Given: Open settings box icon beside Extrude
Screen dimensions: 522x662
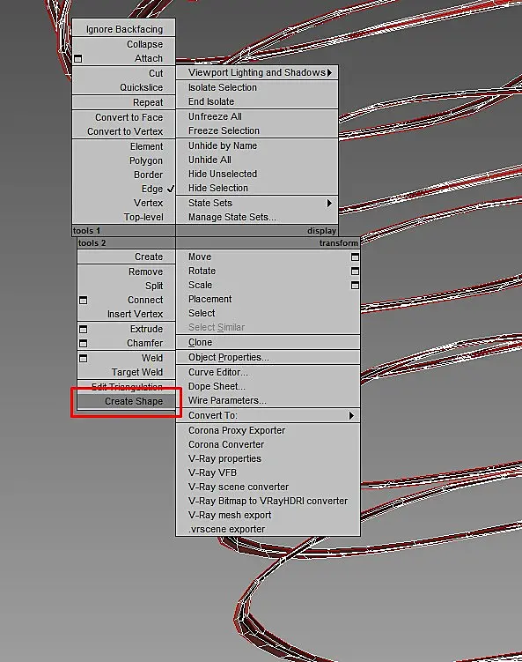Looking at the screenshot, I should [84, 329].
